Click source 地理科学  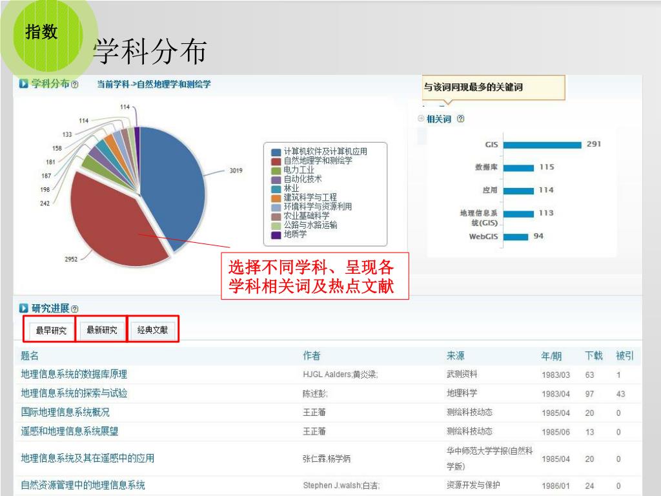point(462,393)
